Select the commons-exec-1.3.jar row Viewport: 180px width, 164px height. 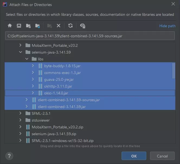click(90, 73)
